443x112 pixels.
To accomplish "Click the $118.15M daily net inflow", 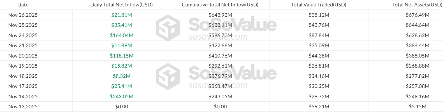I will [122, 56].
